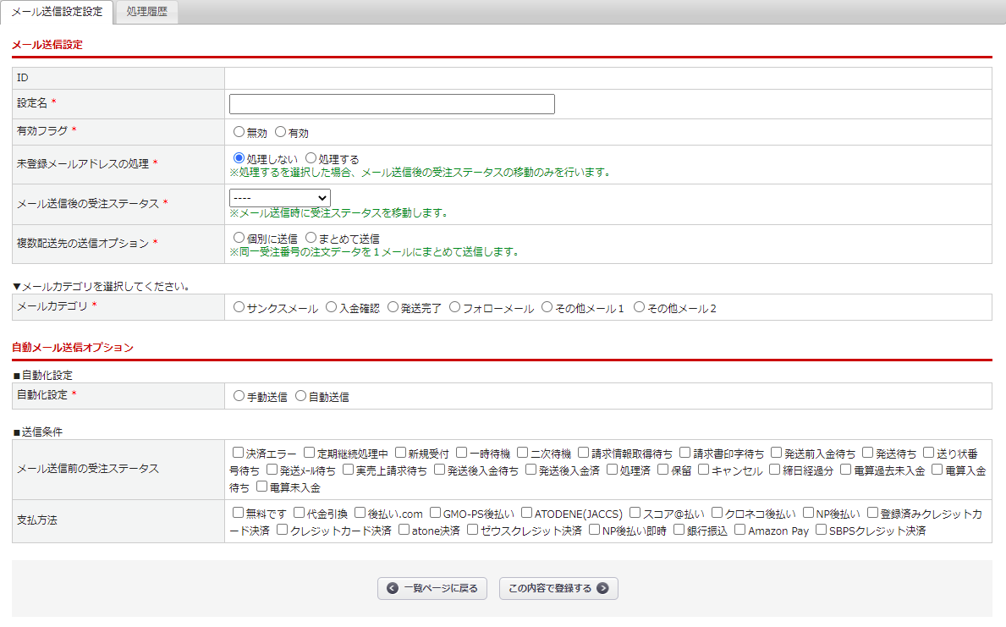1006x627 pixels.
Task: Enable the 二次待機 checkbox
Action: tap(522, 453)
